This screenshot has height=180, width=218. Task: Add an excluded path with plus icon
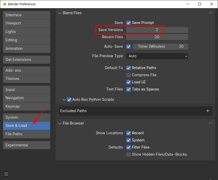(208, 111)
